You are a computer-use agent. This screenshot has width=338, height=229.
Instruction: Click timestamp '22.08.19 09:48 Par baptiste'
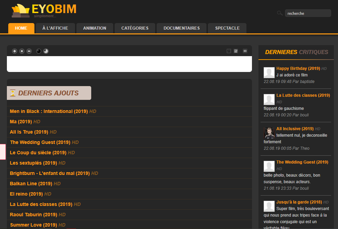[289, 82]
